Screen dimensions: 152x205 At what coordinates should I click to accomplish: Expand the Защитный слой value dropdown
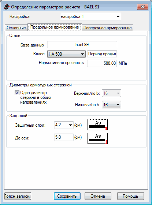[70, 125]
